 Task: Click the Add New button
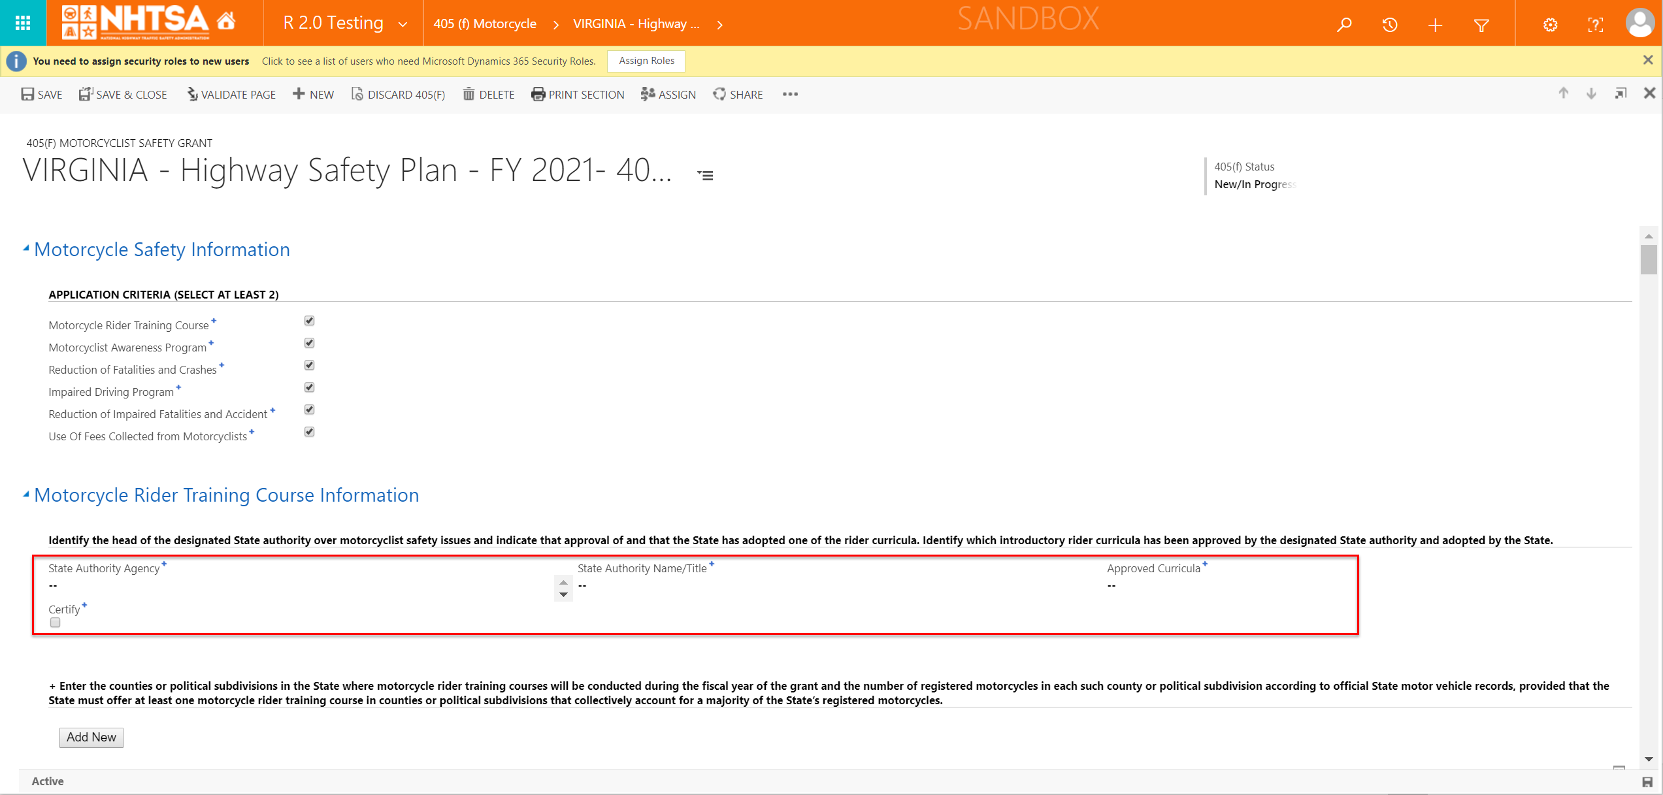point(91,737)
